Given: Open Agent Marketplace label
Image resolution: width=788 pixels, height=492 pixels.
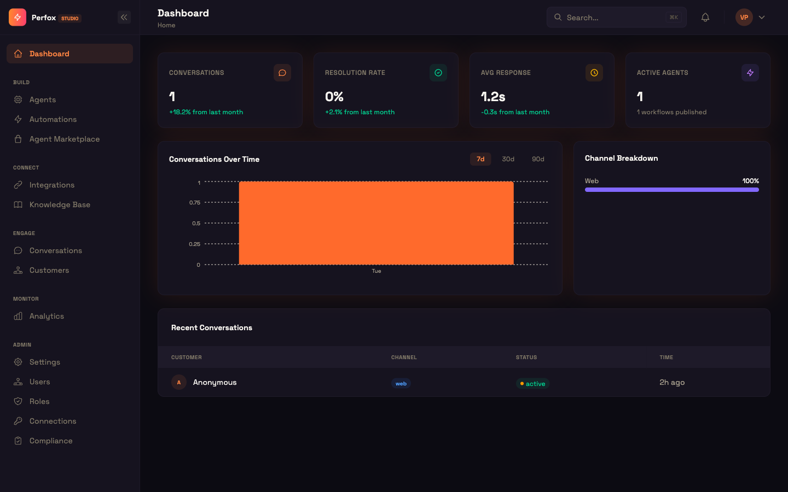Looking at the screenshot, I should (x=65, y=139).
